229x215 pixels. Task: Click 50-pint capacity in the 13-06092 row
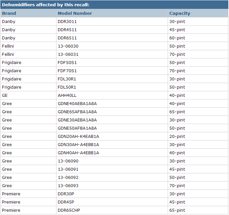point(177,178)
